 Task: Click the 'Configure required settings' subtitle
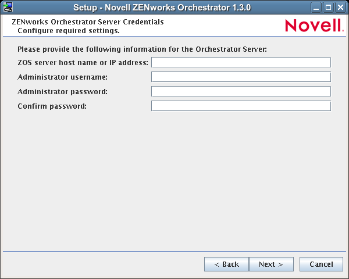69,30
